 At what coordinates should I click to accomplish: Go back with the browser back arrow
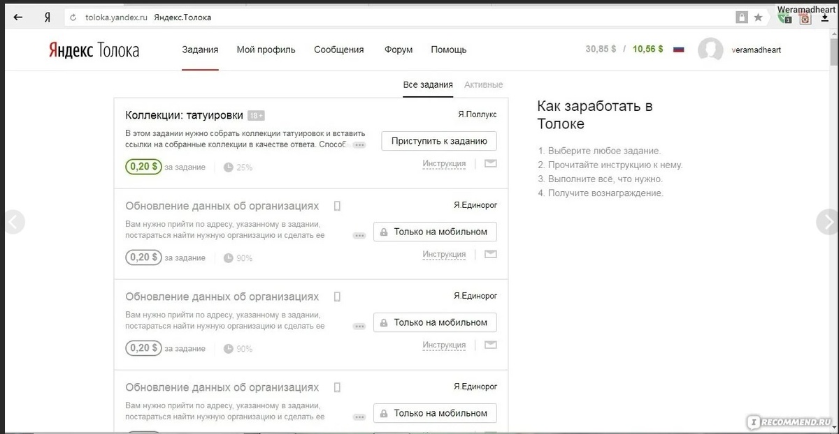[18, 17]
